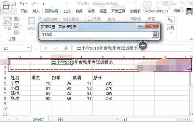Click the horizontal scrollbar right arrow
The height and width of the screenshot is (122, 193).
click(x=187, y=120)
